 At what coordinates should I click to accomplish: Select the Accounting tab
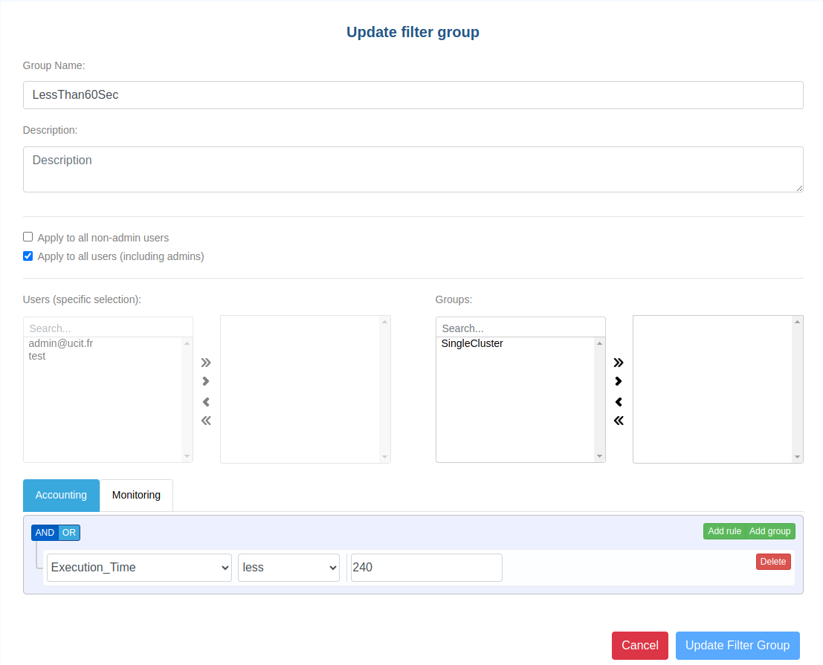tap(61, 495)
